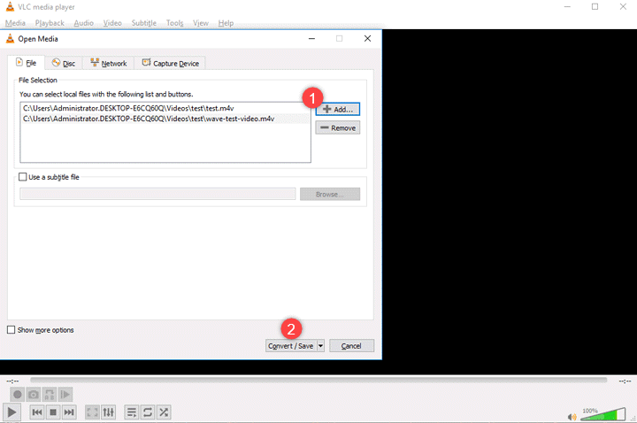Open the Video menu
Screen dimensions: 637x423
pyautogui.click(x=112, y=23)
